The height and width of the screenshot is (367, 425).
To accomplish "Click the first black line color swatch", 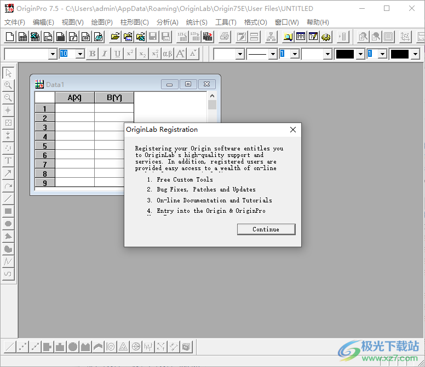I will click(x=345, y=54).
